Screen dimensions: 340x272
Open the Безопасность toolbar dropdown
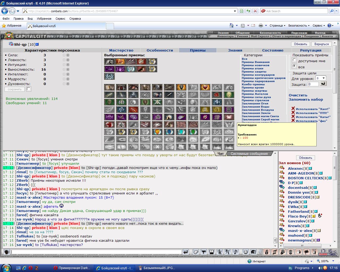coord(299,25)
